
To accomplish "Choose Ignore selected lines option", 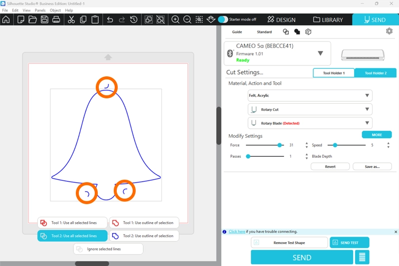I will (108, 249).
